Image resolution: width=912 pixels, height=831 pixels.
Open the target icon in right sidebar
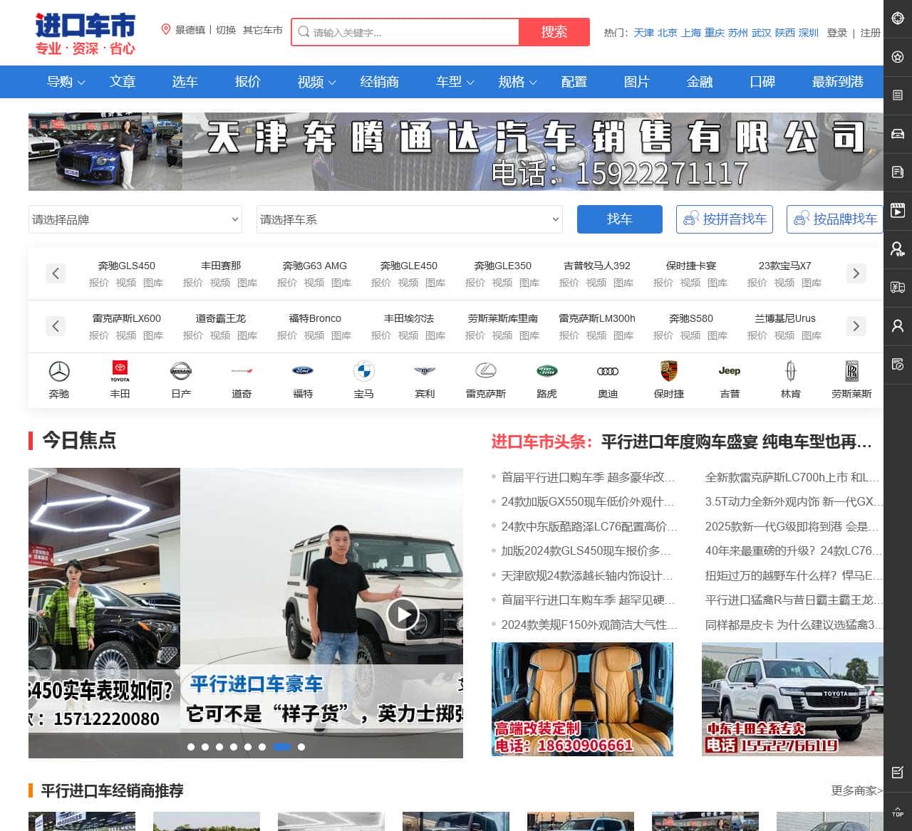(x=898, y=19)
